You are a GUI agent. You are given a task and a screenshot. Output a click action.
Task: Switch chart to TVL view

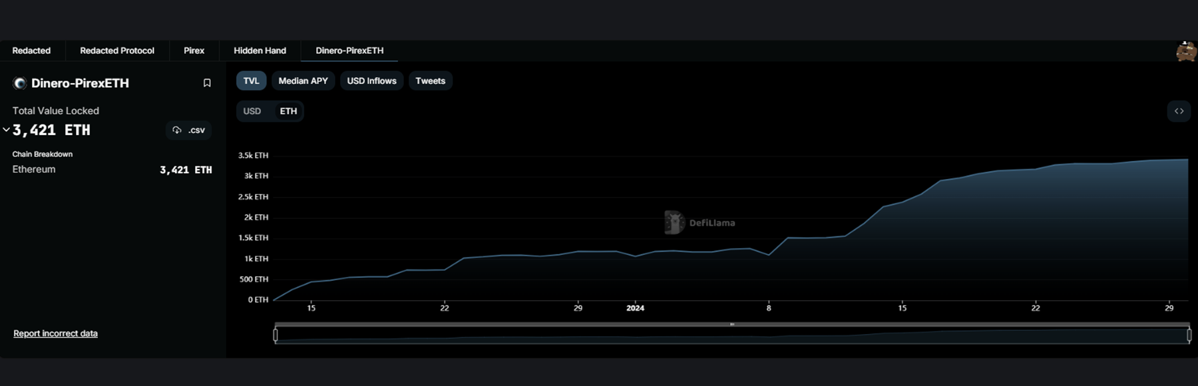click(x=251, y=81)
